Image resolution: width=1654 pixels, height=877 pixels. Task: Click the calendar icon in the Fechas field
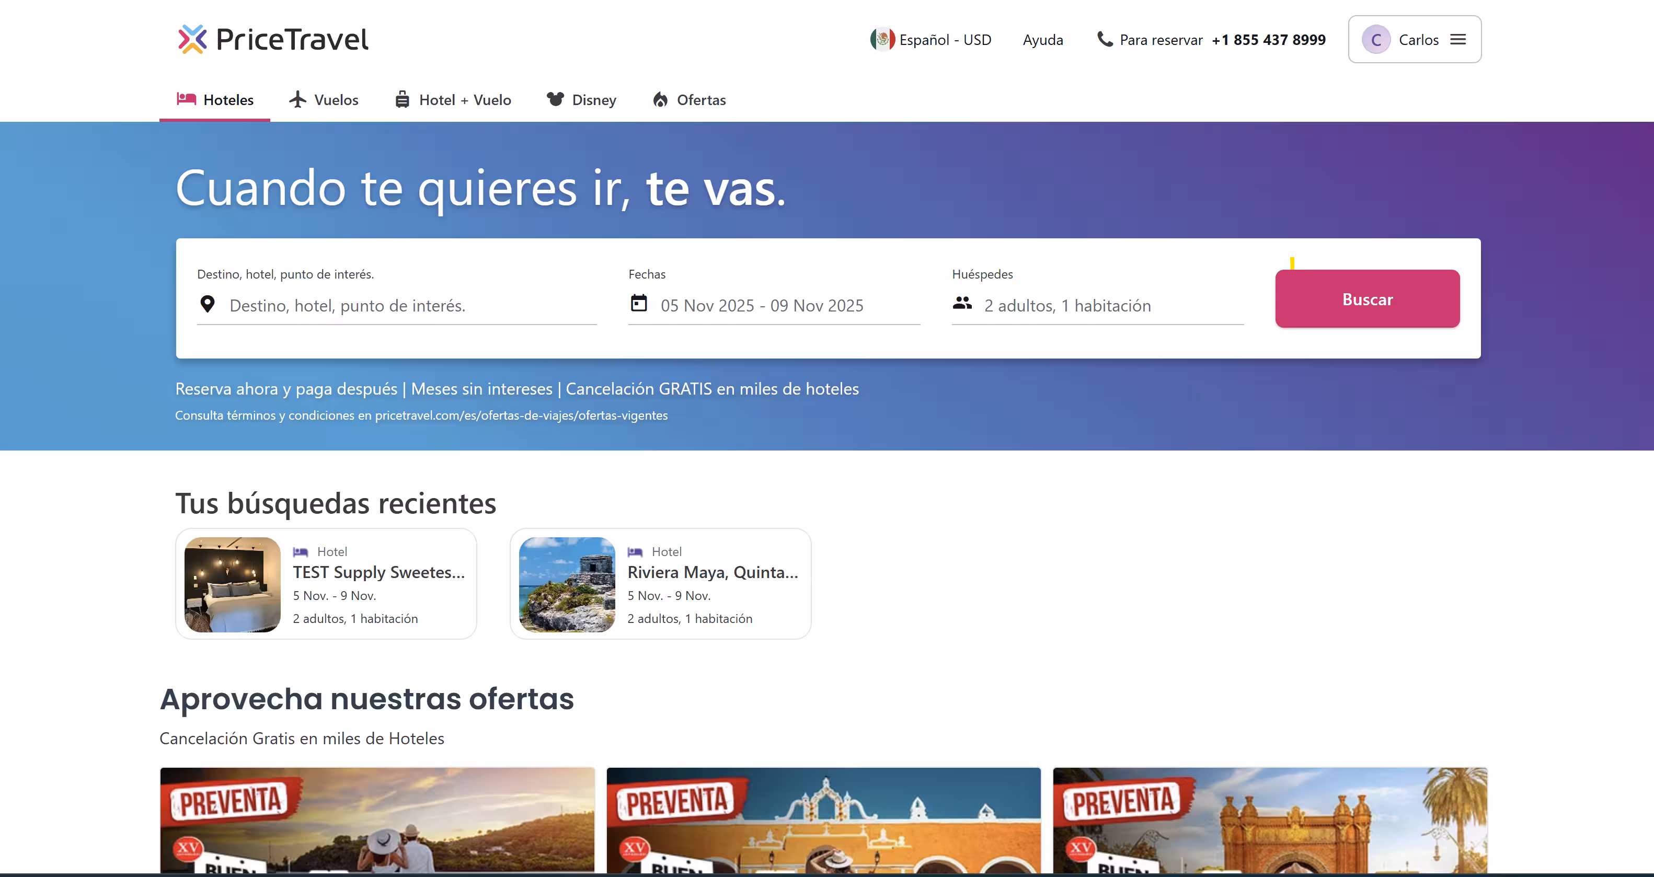[639, 304]
